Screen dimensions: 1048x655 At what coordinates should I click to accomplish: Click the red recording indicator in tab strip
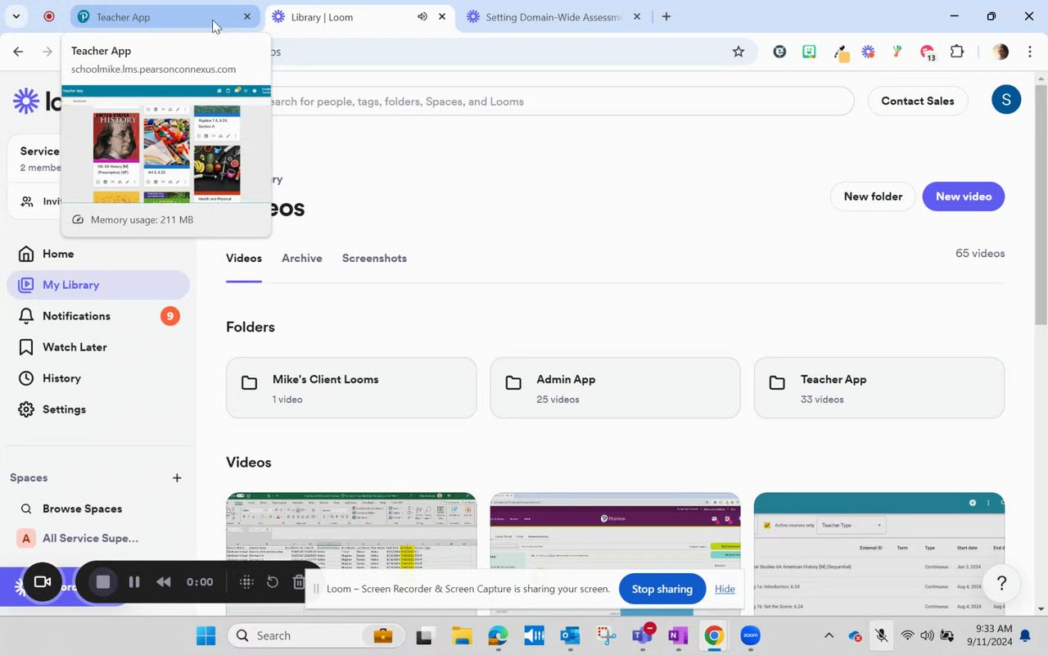(49, 16)
